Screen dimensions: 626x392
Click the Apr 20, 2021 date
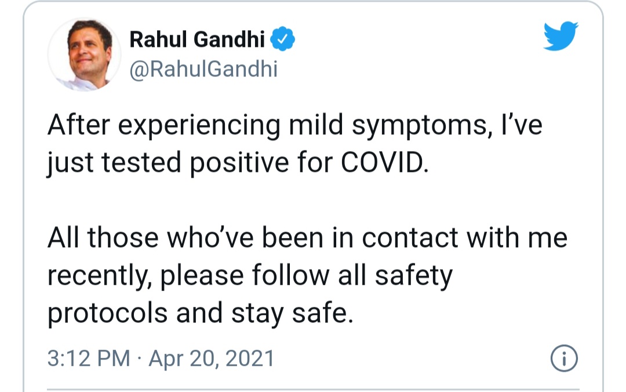pyautogui.click(x=212, y=358)
